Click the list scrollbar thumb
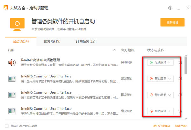 (x=186, y=65)
